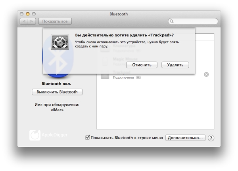238x171 pixels.
Task: Click the round remove (x) icon beside Trackpad
Action: 206,74
